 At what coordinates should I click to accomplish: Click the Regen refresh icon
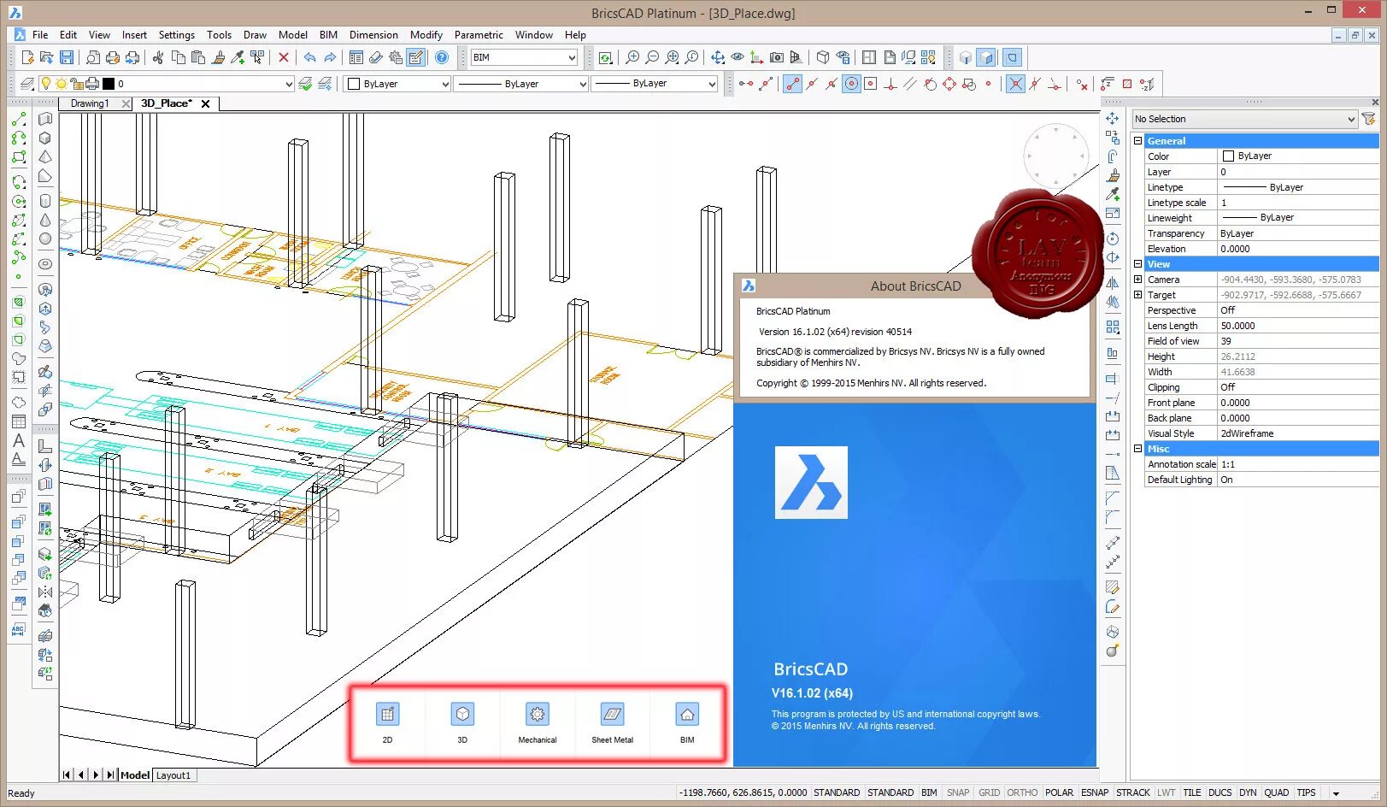tap(605, 57)
